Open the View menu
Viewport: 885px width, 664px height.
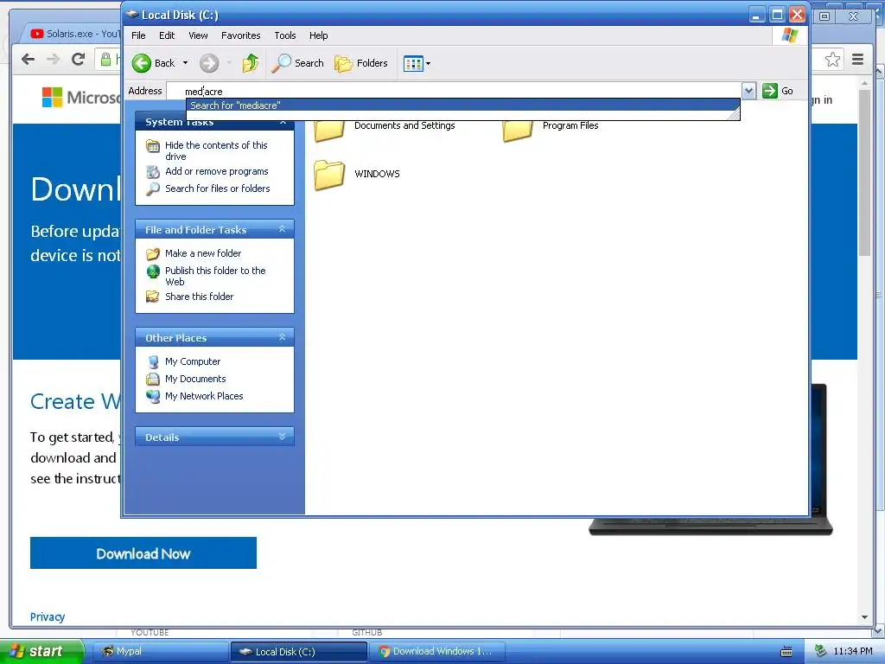click(198, 35)
